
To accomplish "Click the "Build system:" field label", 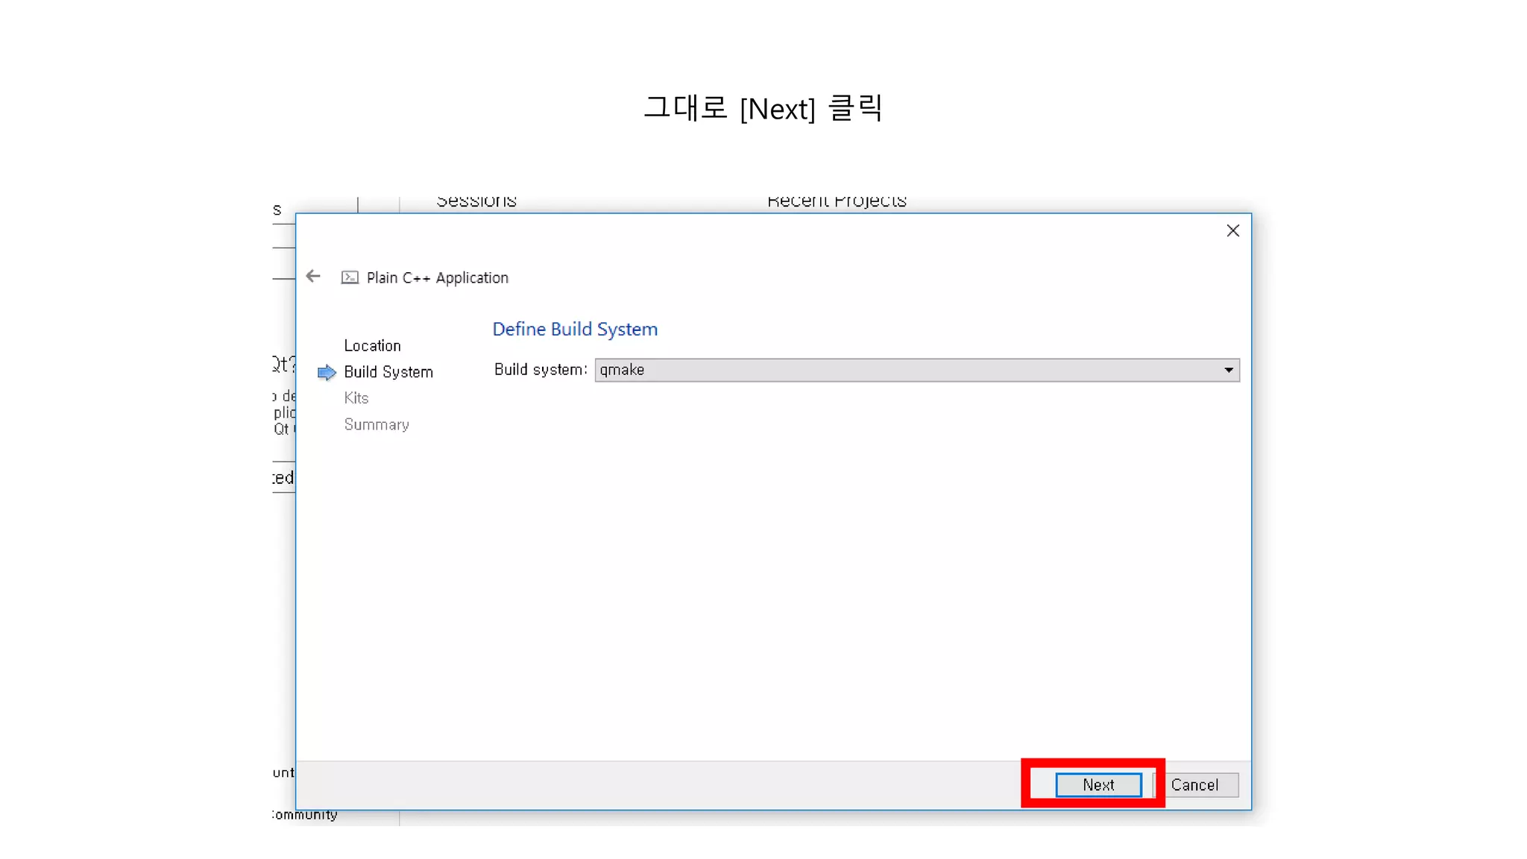I will 541,370.
